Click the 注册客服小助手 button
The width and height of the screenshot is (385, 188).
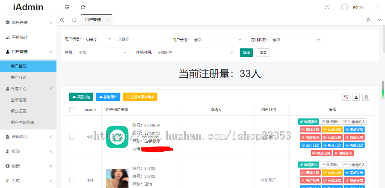click(x=140, y=97)
